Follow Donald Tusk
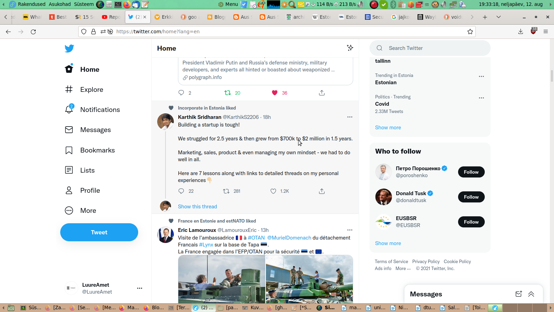Image resolution: width=554 pixels, height=312 pixels. 471,197
